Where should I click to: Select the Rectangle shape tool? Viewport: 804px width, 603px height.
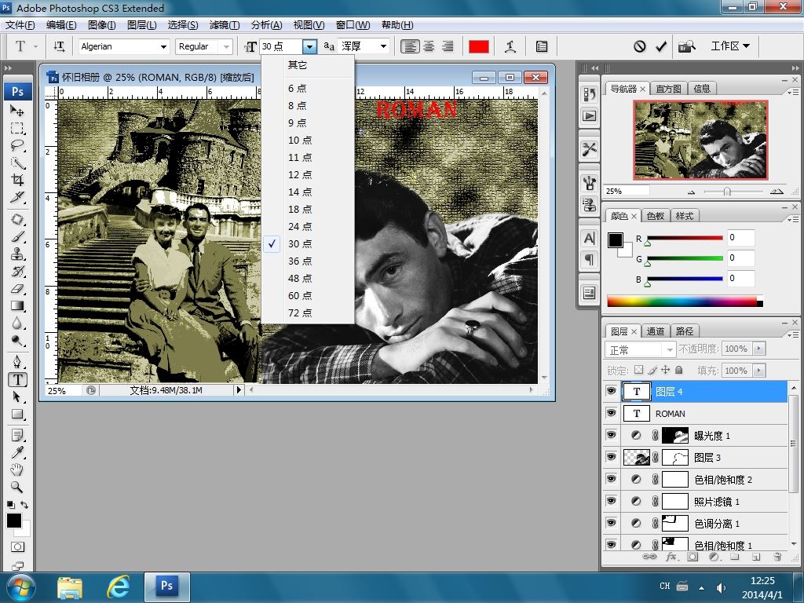tap(17, 415)
